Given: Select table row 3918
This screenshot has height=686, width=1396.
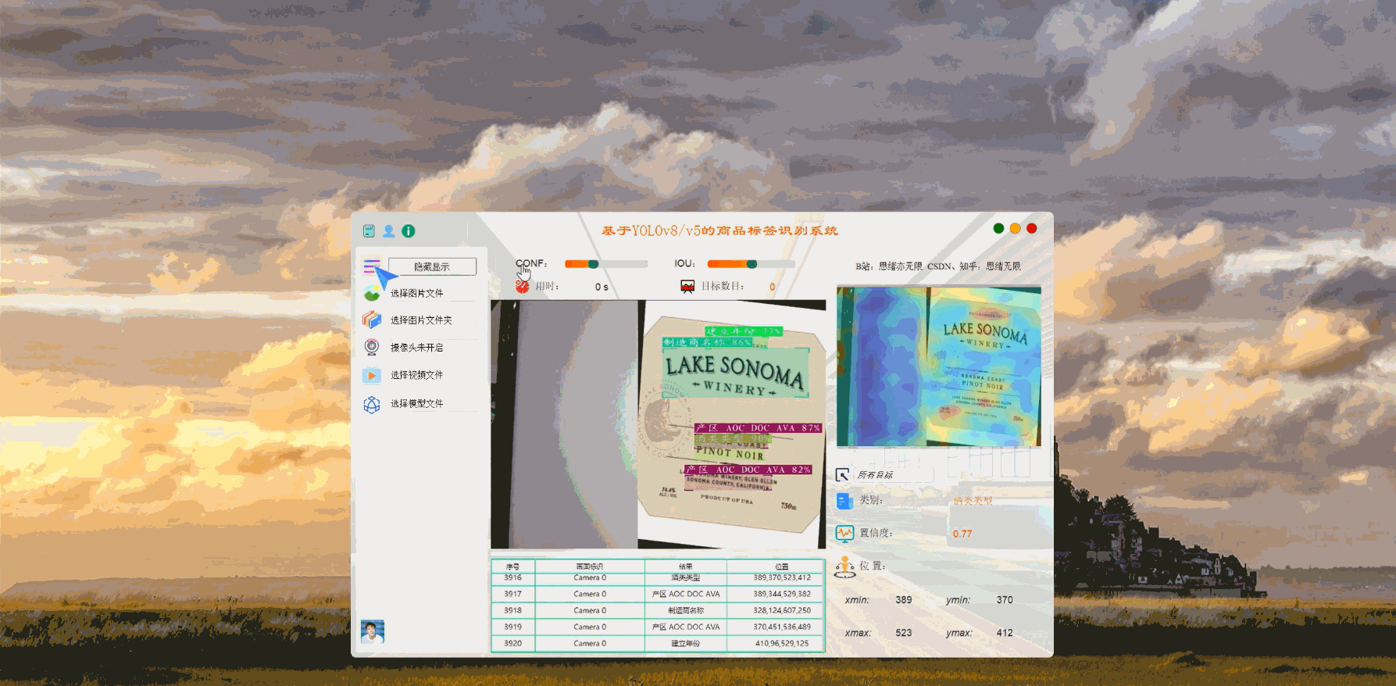Looking at the screenshot, I should (x=658, y=610).
